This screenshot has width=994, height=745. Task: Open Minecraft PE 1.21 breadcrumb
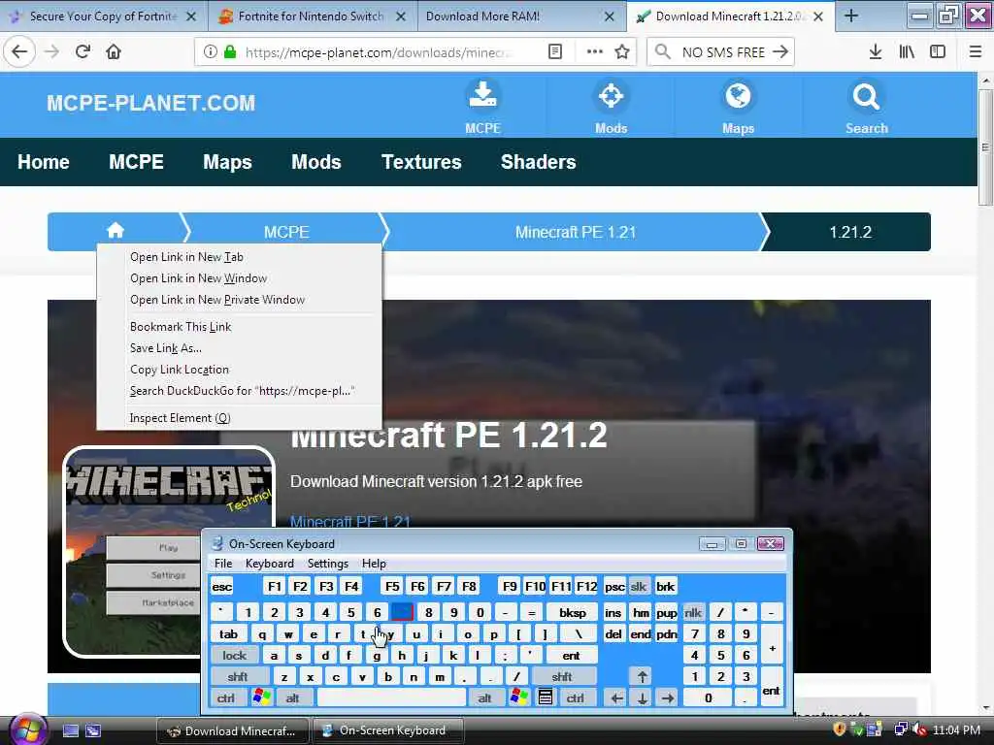(575, 232)
